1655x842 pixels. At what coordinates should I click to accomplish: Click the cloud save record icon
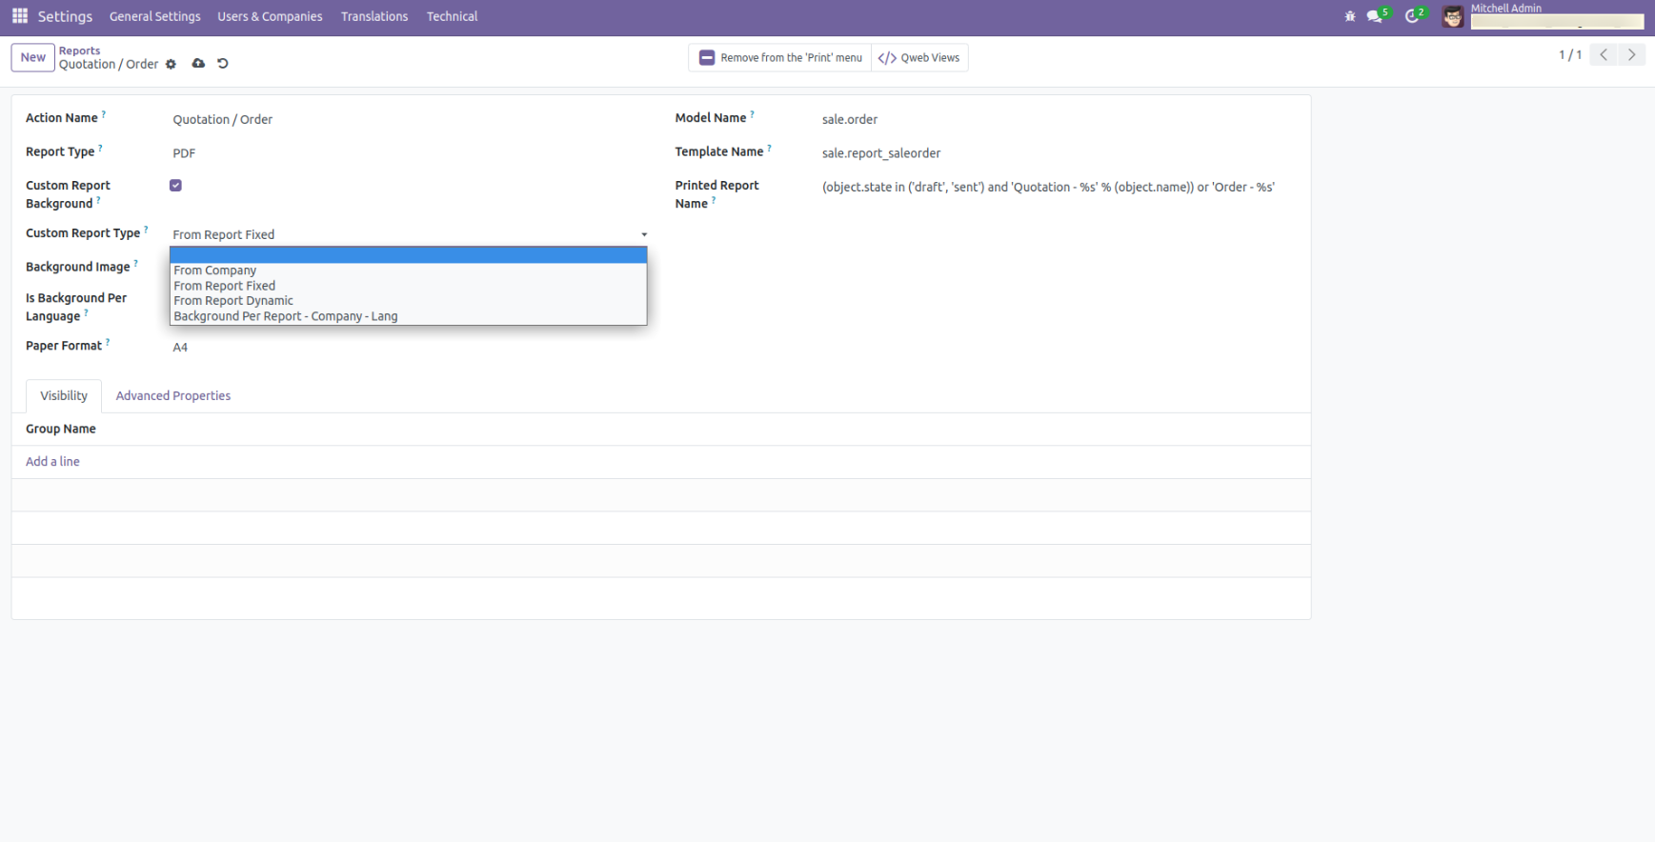198,64
